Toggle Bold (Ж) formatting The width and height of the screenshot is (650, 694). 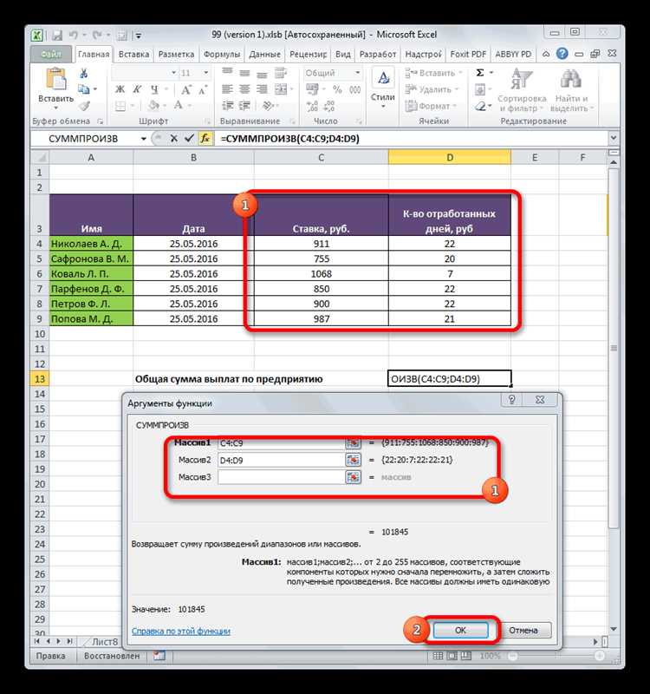click(120, 89)
